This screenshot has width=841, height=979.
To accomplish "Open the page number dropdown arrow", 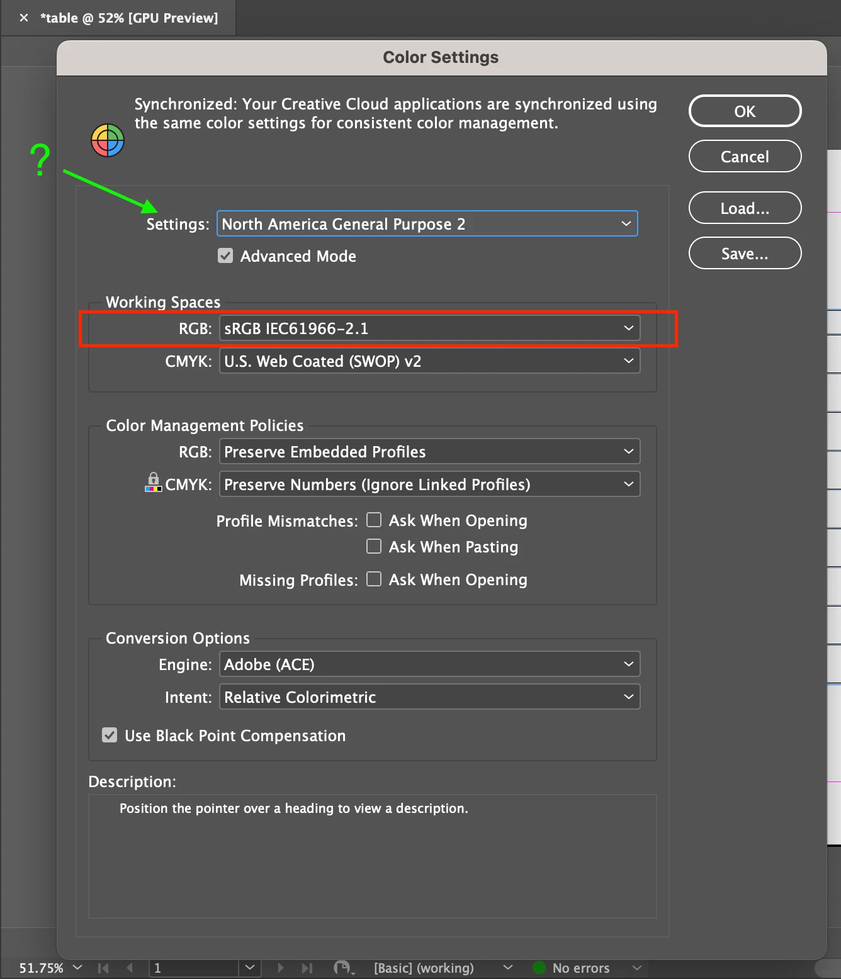I will (x=250, y=968).
